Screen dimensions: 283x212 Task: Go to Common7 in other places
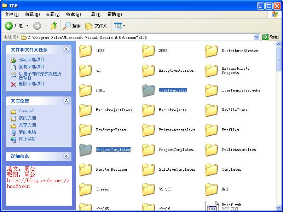click(x=26, y=111)
